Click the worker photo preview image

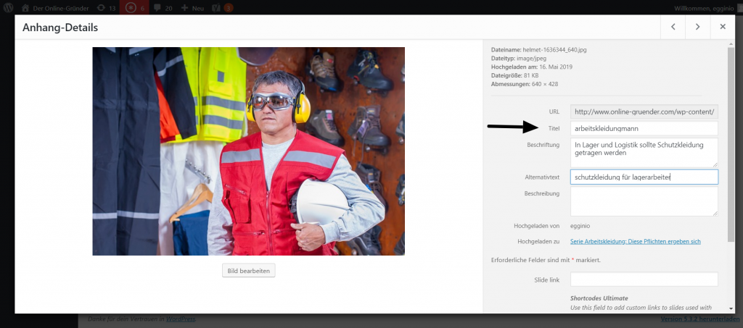248,151
